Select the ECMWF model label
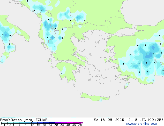 pos(42,120)
